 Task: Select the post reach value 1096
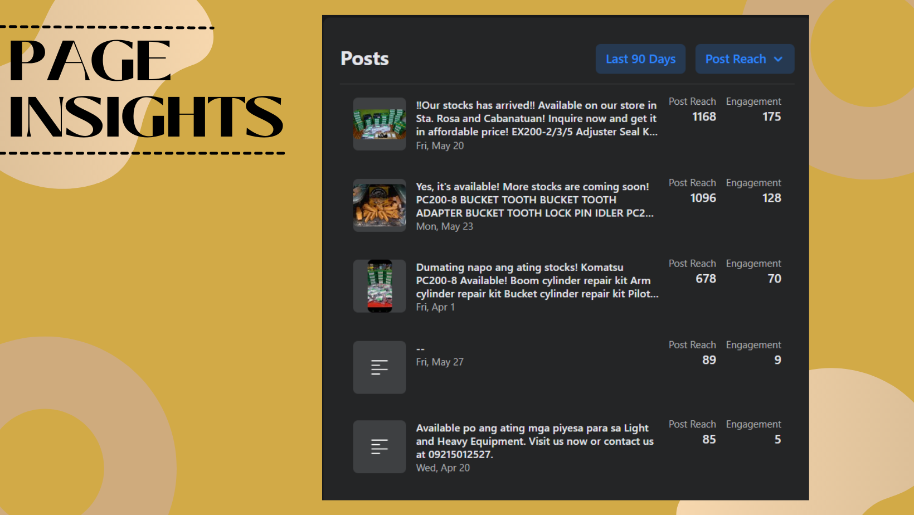pyautogui.click(x=703, y=198)
